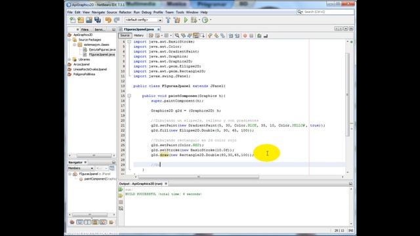Click the Profile Project icon
The width and height of the screenshot is (420, 236).
[x=205, y=20]
